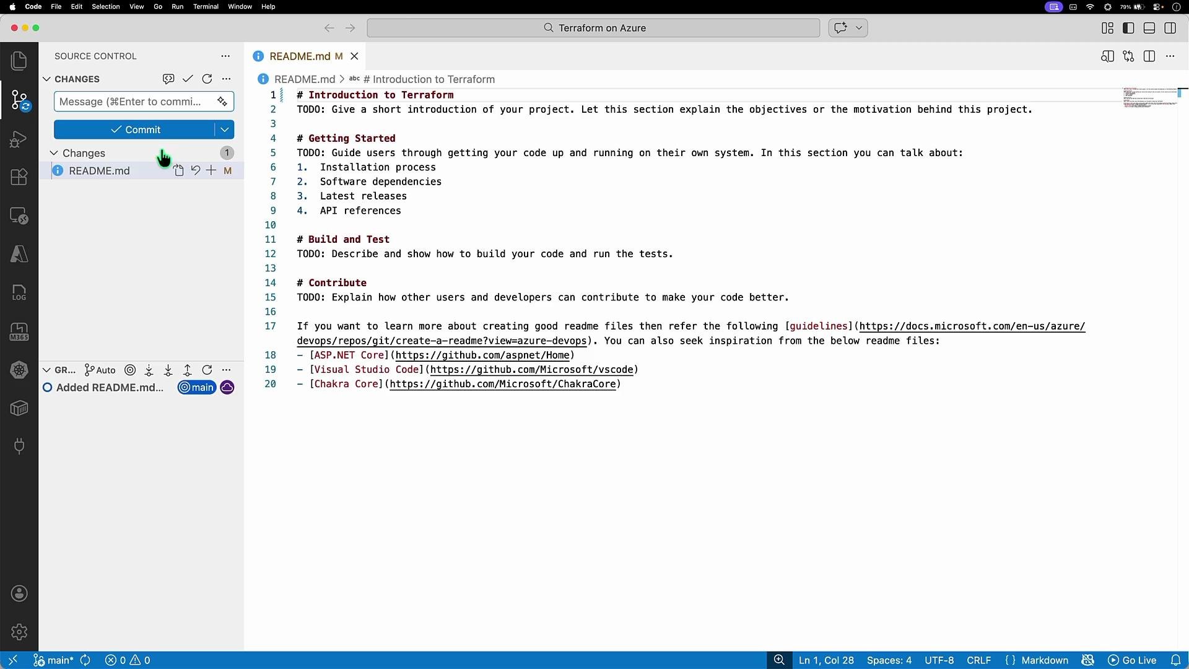The image size is (1189, 669).
Task: Toggle the primary side bar
Action: pos(1128,28)
